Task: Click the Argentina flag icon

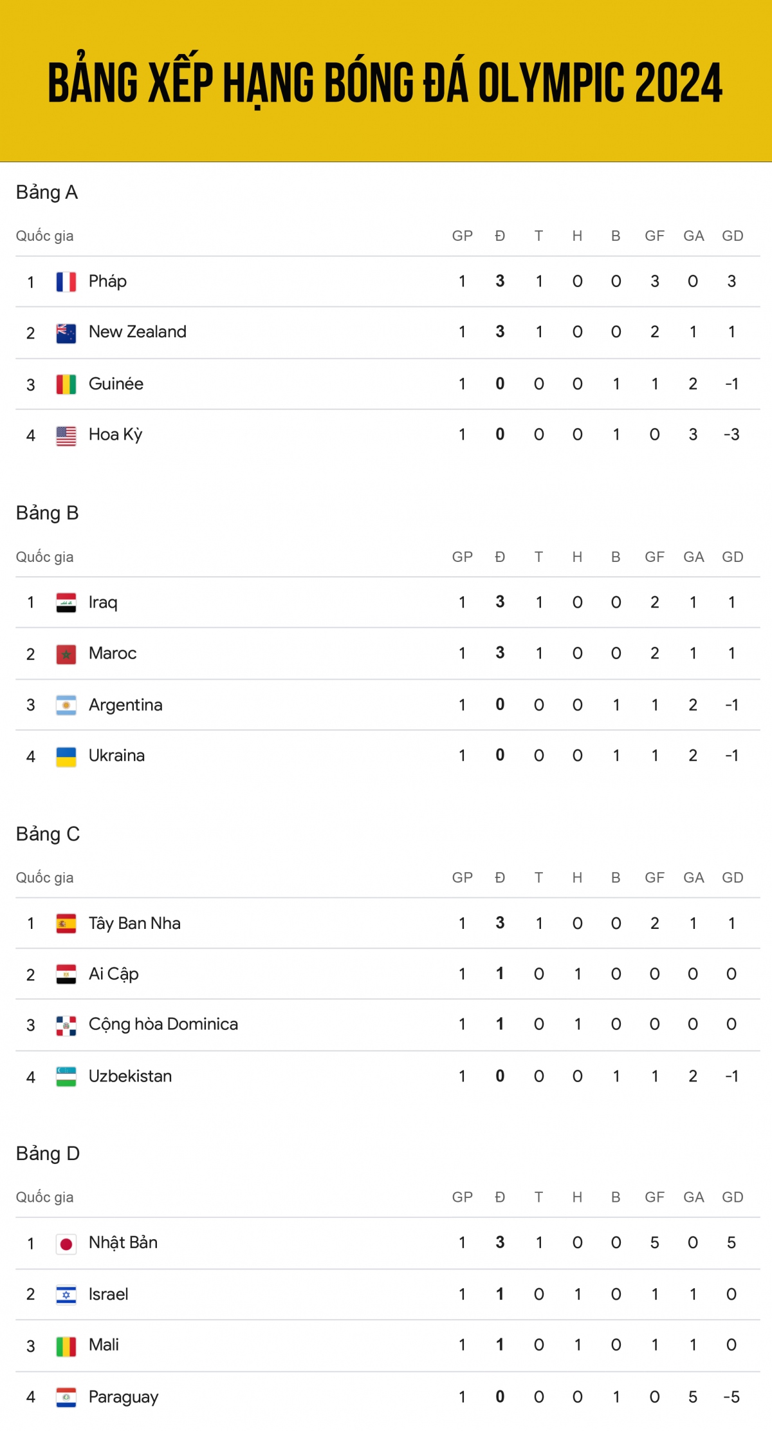Action: point(66,705)
